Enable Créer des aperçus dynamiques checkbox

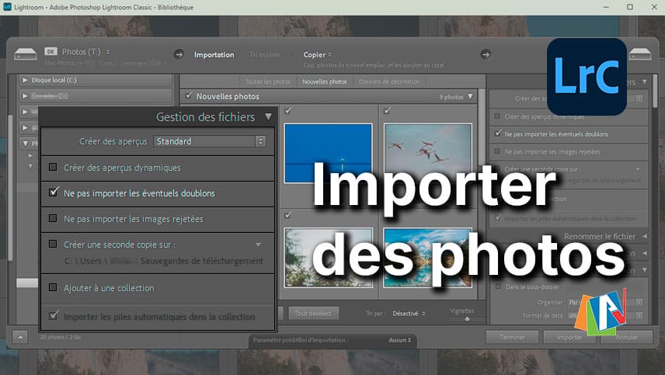(53, 168)
